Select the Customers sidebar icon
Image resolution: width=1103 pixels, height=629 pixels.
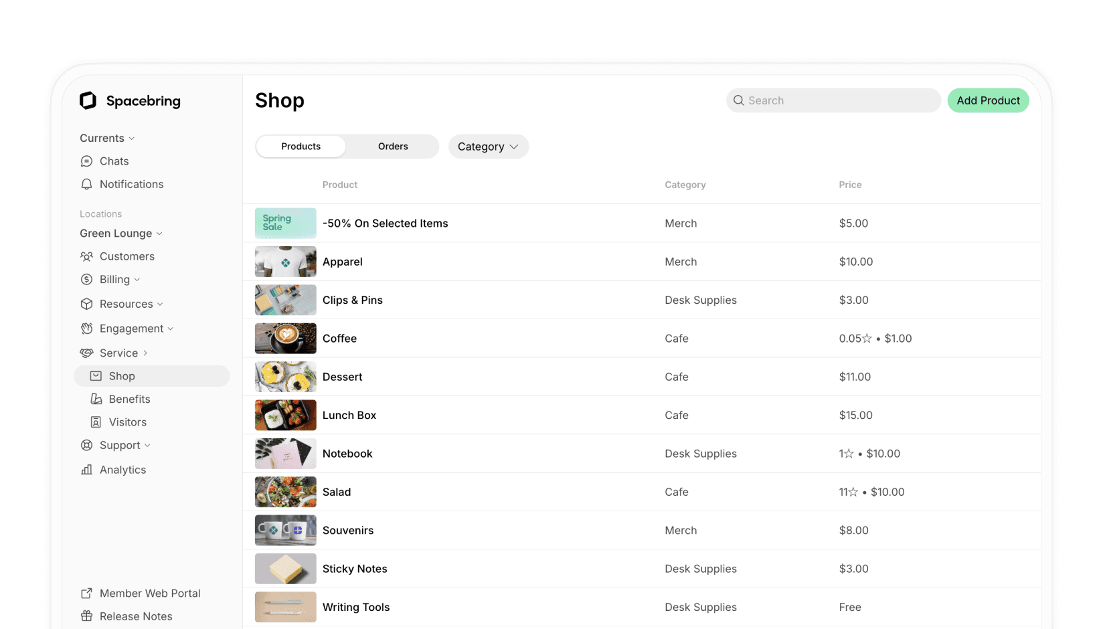click(86, 256)
